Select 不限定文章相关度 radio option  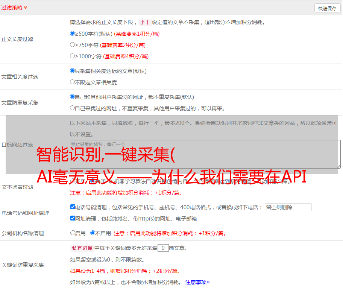[x=72, y=82]
